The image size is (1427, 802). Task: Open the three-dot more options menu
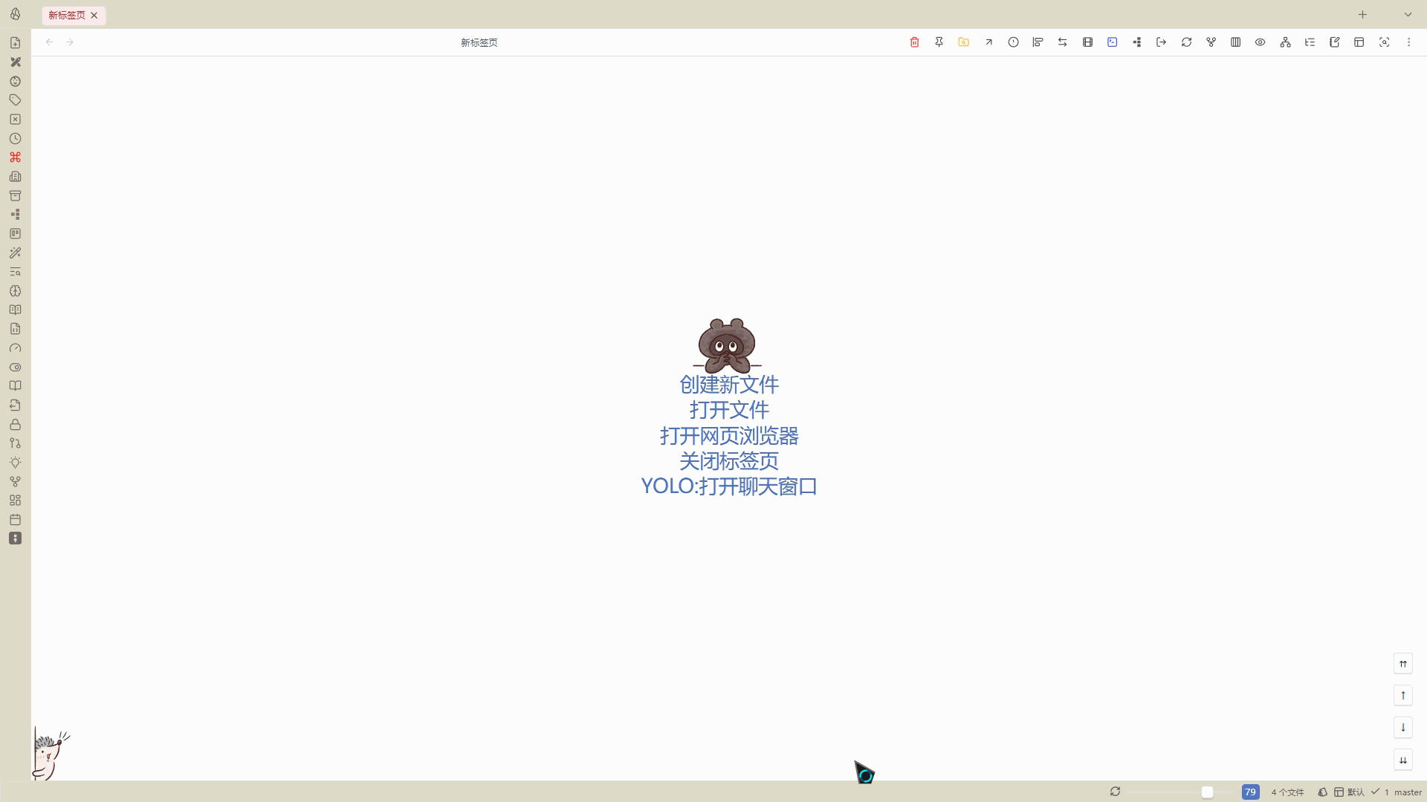point(1409,42)
